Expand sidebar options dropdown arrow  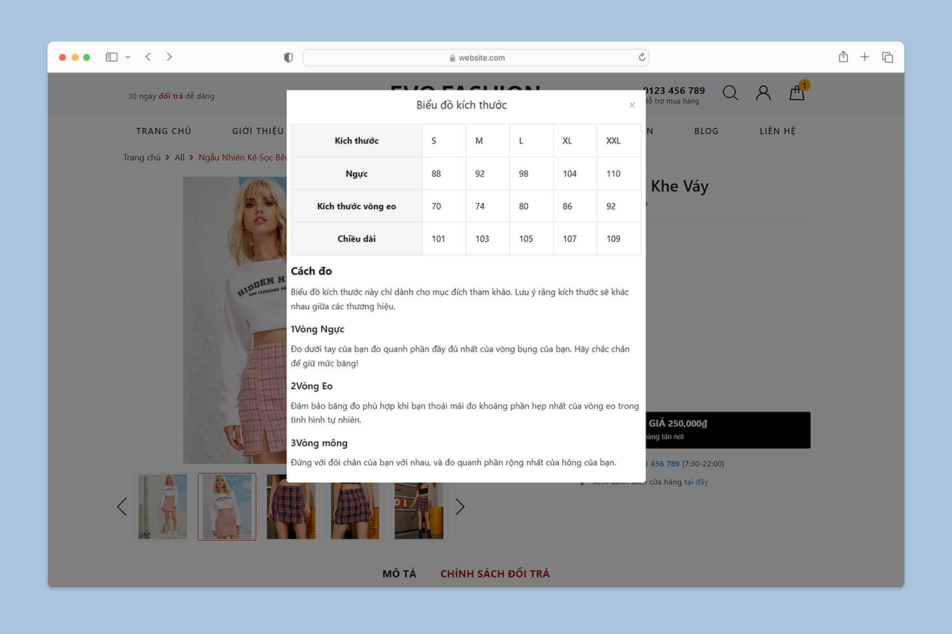[x=128, y=57]
